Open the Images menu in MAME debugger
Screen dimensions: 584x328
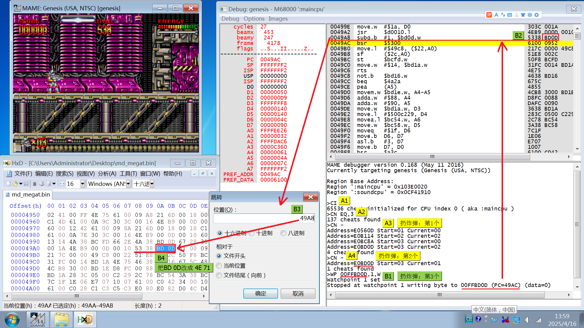coord(278,19)
